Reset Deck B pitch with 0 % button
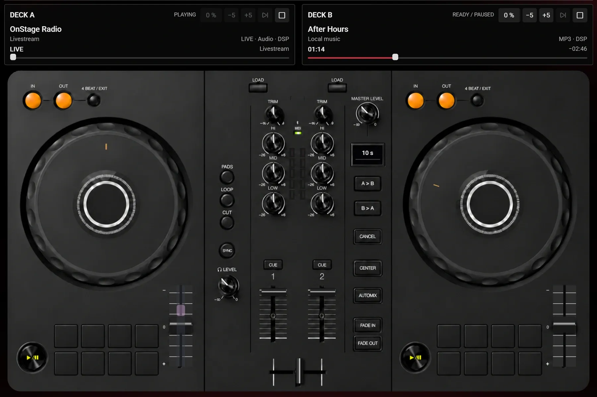597x397 pixels. click(509, 15)
